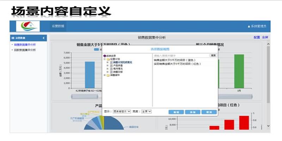The image size is (282, 141).
Task: Click the scroll-down arrow on page scrollbar
Action: tap(268, 126)
